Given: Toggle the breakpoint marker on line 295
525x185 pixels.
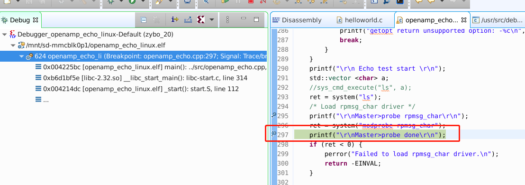Looking at the screenshot, I should tap(273, 116).
